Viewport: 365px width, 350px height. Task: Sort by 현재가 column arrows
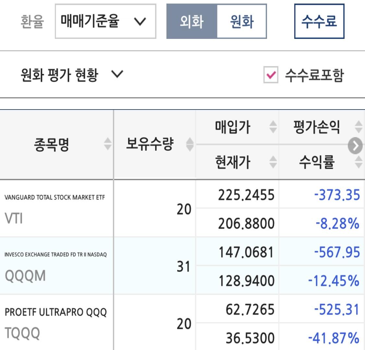(273, 162)
